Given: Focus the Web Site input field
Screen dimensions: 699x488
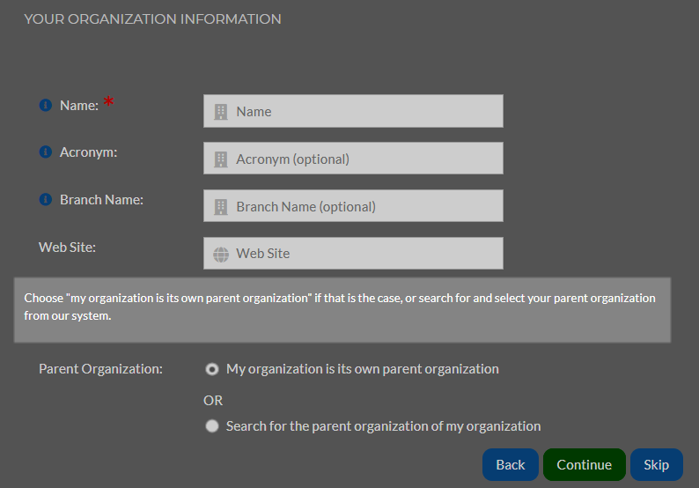Looking at the screenshot, I should (354, 254).
